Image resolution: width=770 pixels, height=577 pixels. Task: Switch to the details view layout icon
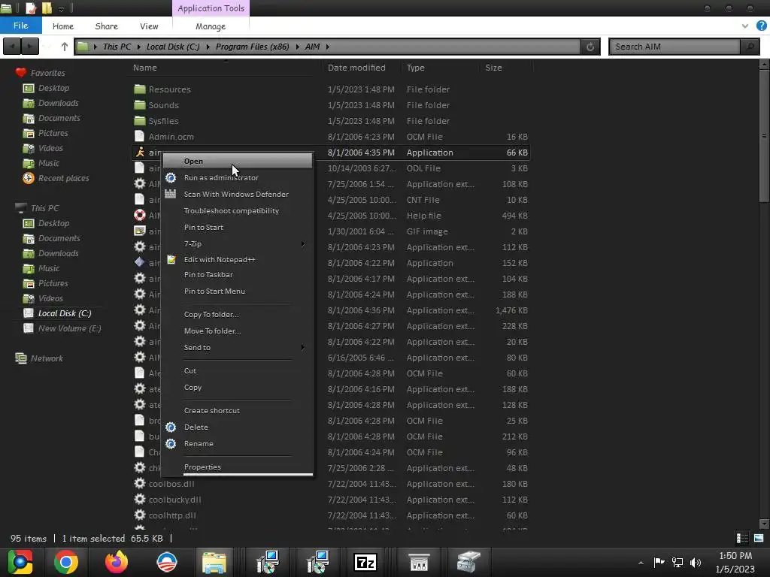coord(742,538)
